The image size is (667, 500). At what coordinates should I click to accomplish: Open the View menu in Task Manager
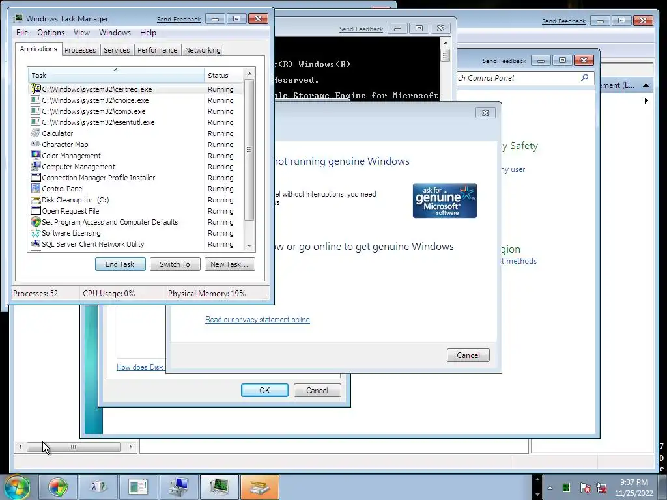[81, 33]
